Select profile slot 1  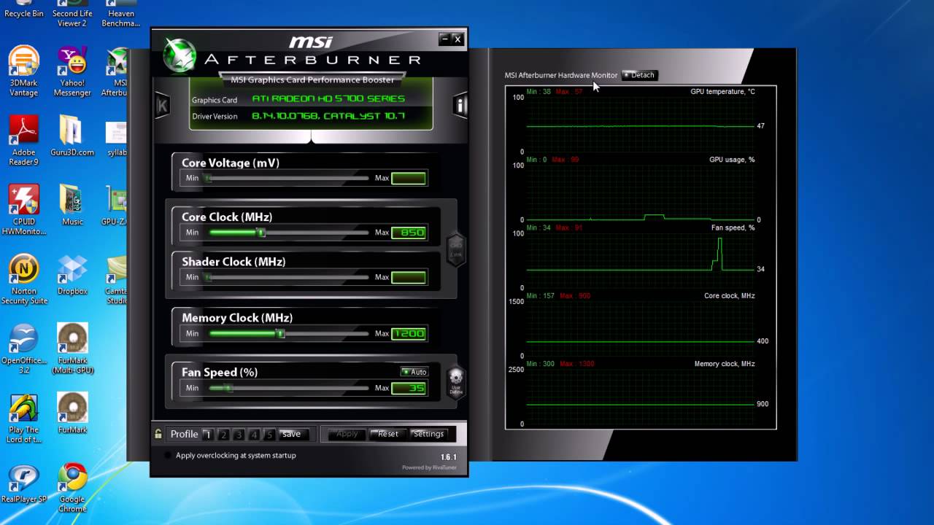(207, 435)
